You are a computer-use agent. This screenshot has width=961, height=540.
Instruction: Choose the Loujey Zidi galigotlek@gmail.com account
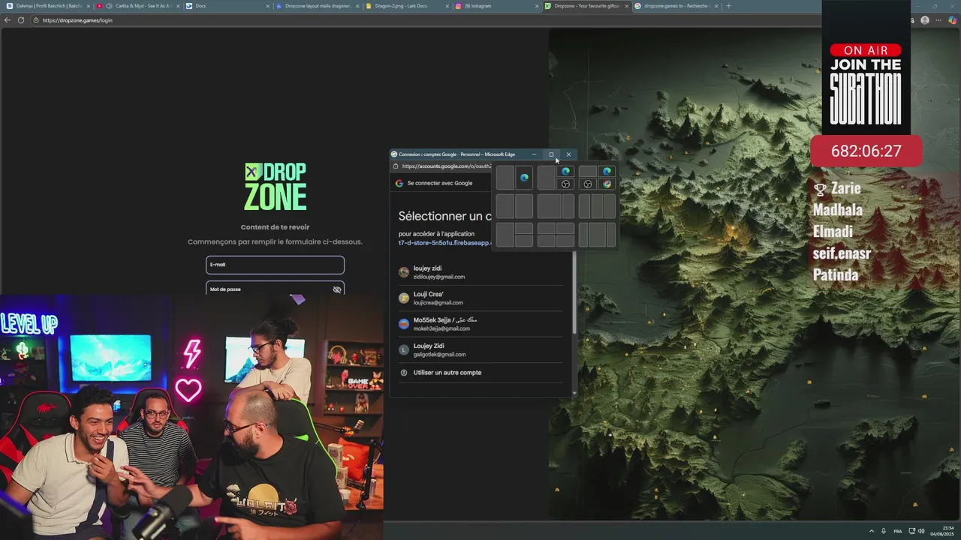pos(480,350)
